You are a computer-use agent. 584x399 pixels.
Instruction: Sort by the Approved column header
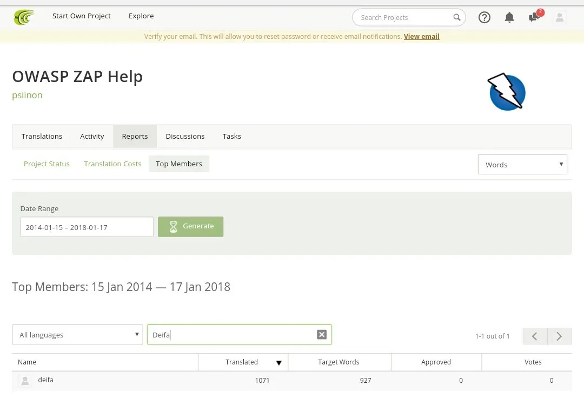click(x=436, y=362)
